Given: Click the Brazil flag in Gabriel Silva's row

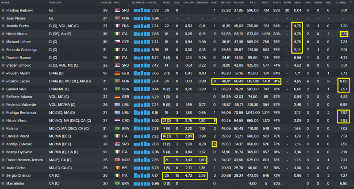Looking at the screenshot, I should click(x=117, y=89).
